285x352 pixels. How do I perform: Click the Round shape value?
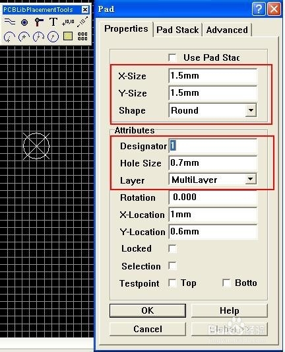point(185,110)
